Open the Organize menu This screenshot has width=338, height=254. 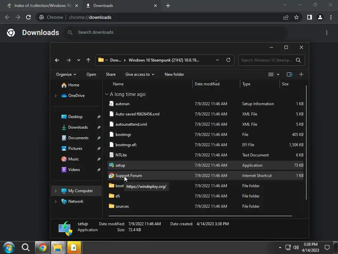click(66, 74)
